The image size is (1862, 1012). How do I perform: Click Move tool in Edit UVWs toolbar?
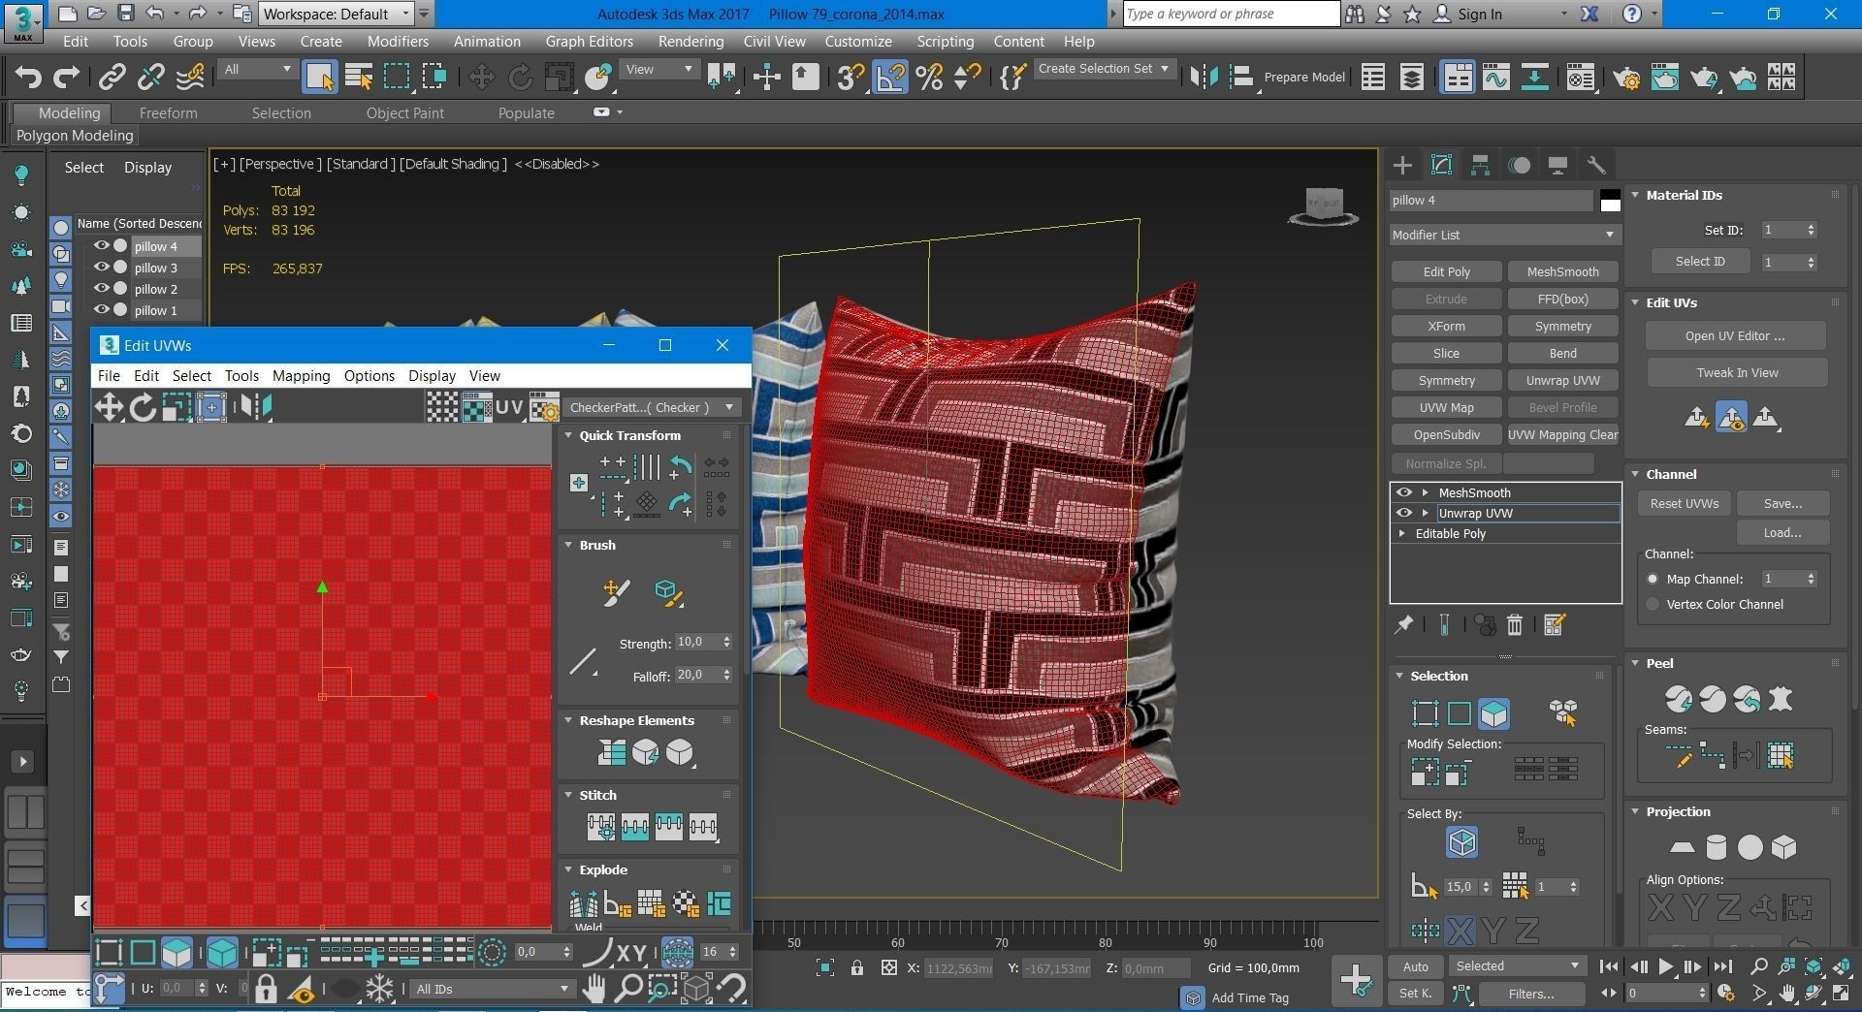click(x=109, y=407)
